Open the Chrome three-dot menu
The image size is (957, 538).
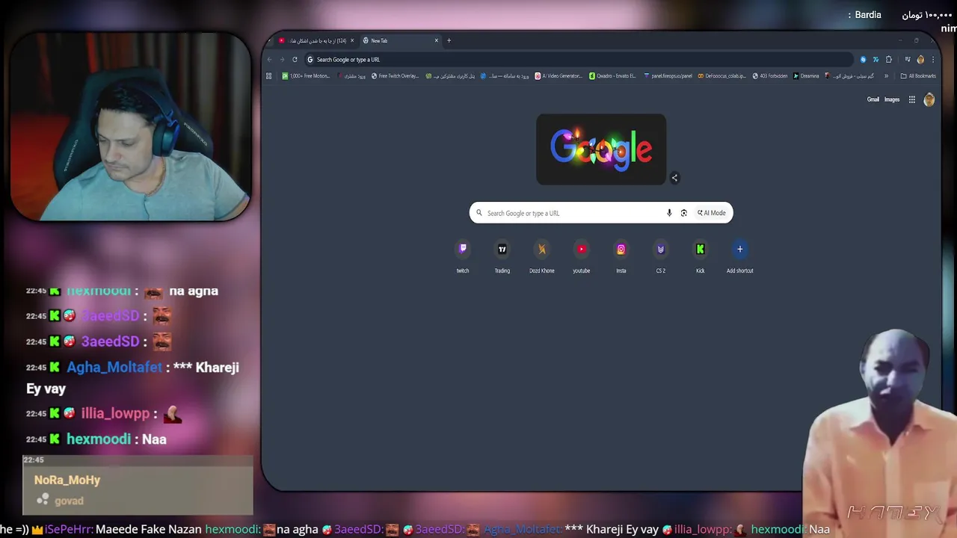(x=933, y=60)
